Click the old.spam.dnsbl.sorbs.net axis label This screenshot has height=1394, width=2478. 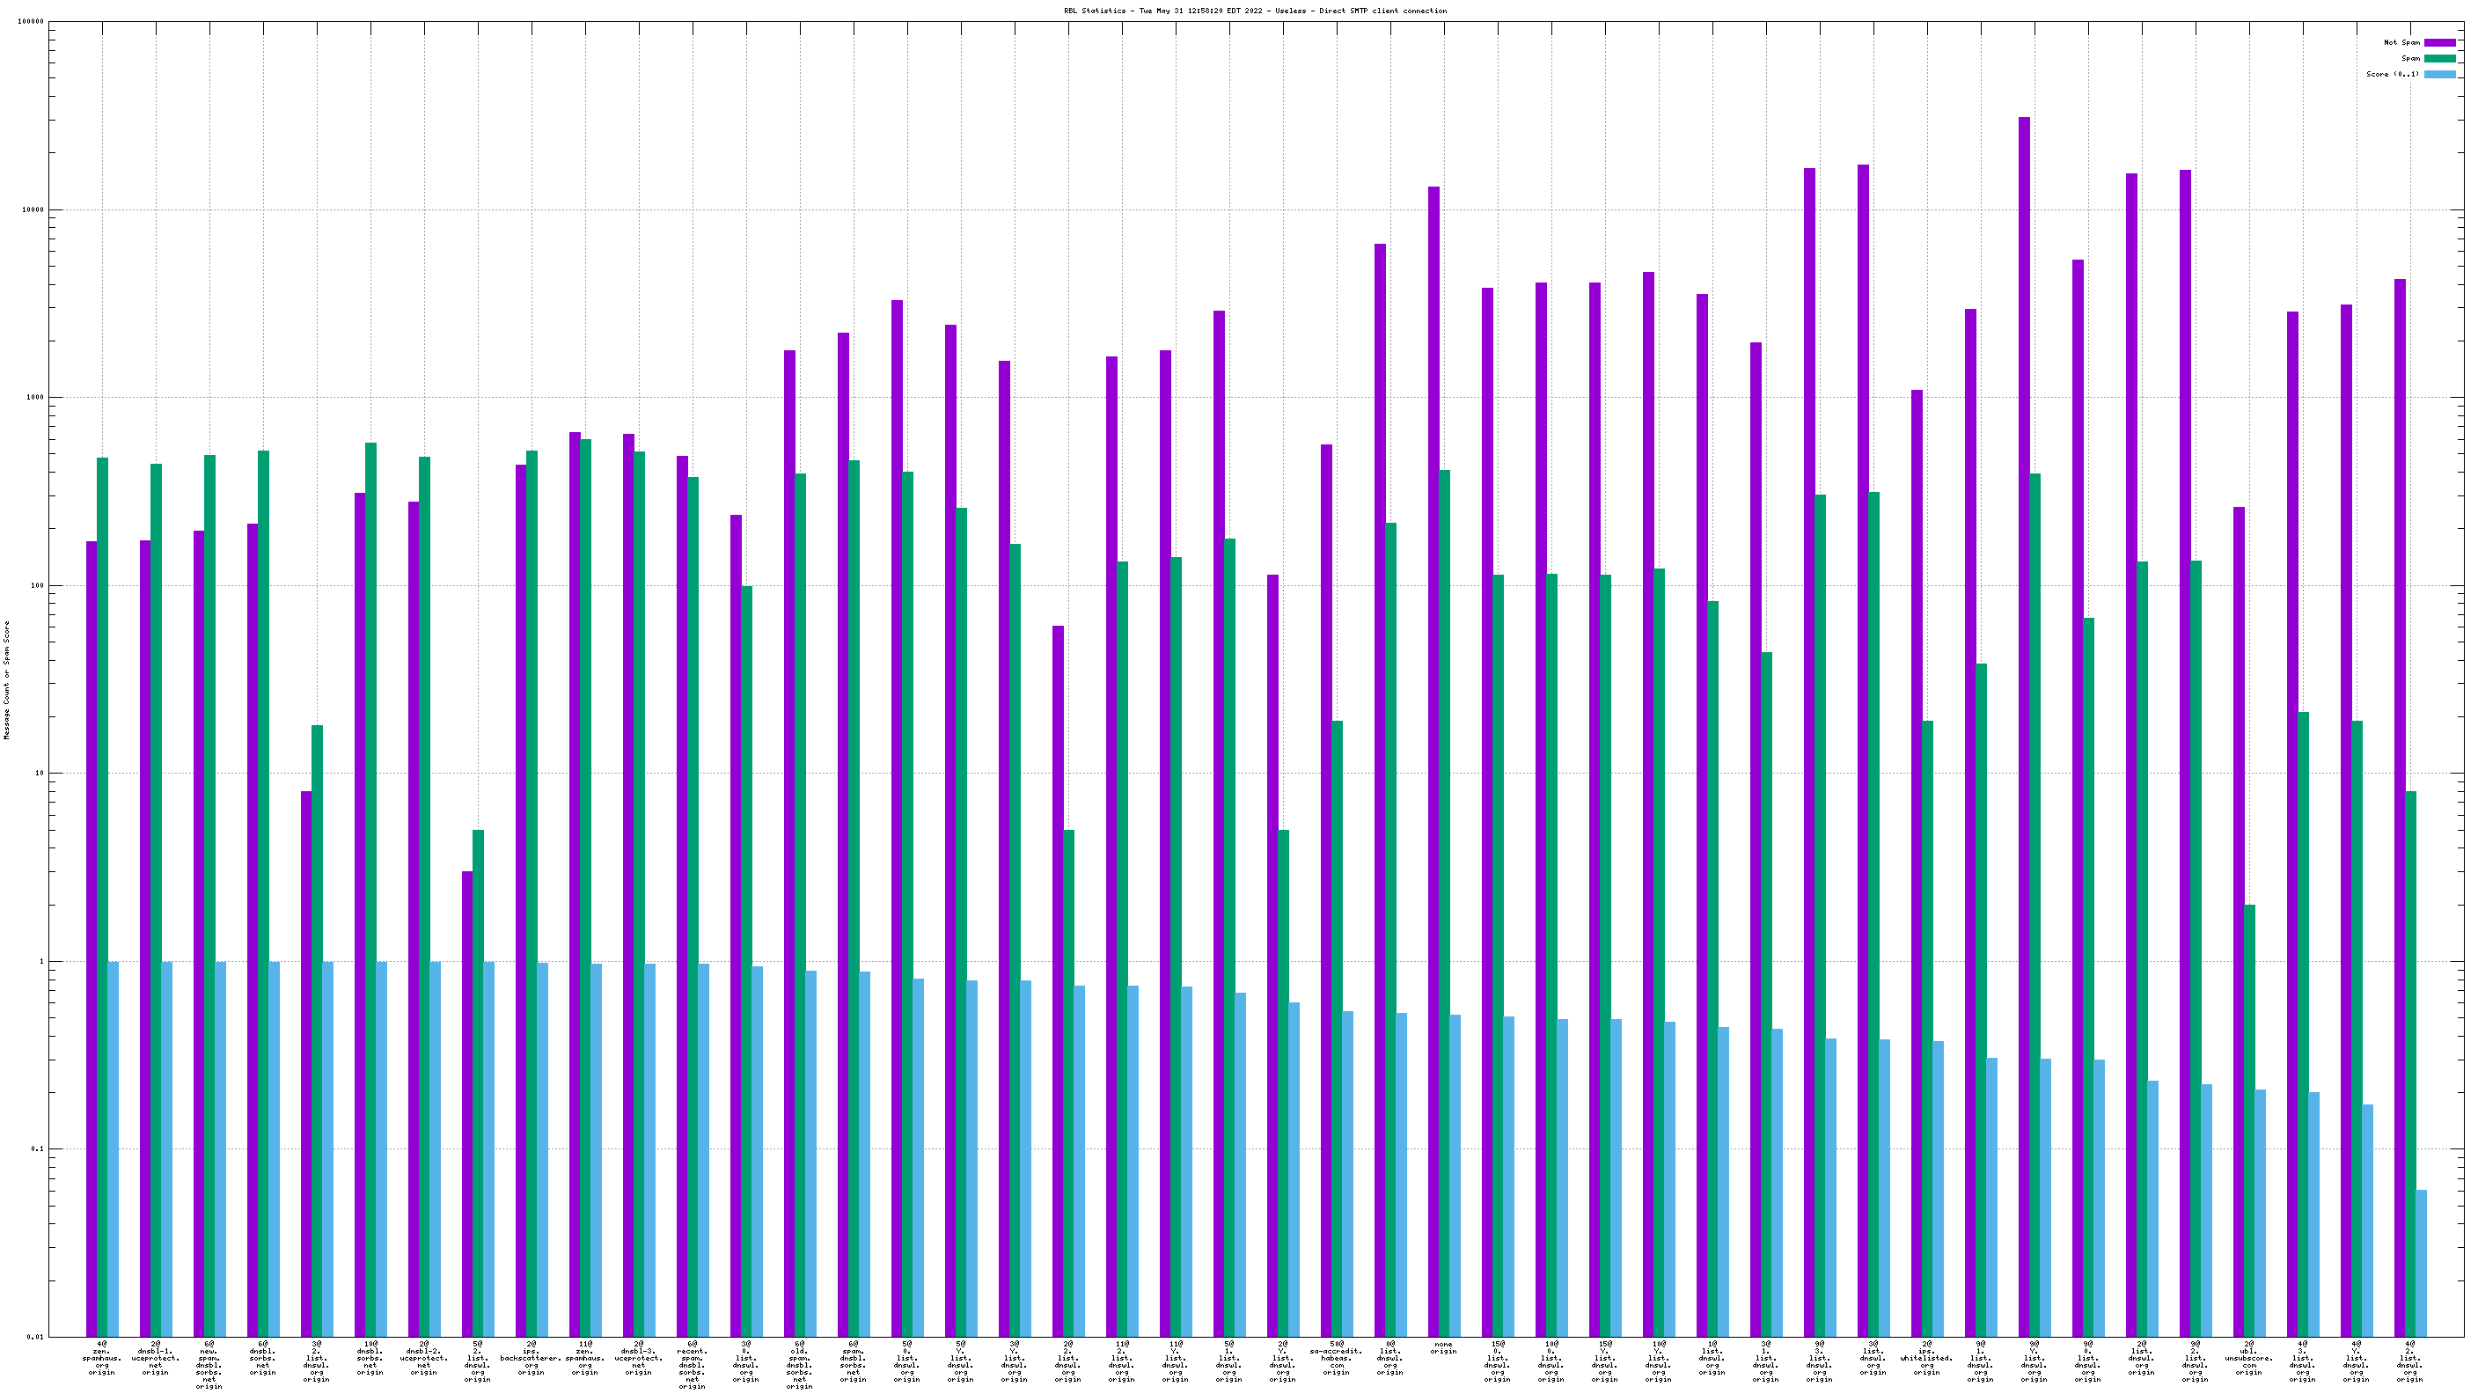click(x=799, y=1364)
